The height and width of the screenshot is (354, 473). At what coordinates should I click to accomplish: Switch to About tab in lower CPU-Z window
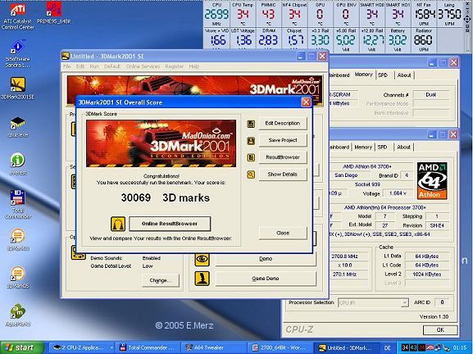tap(403, 147)
